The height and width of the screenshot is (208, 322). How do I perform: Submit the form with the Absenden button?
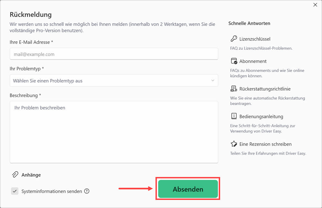188,189
